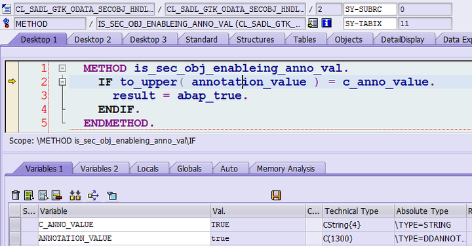
Task: Select the Structures tab
Action: pos(255,40)
